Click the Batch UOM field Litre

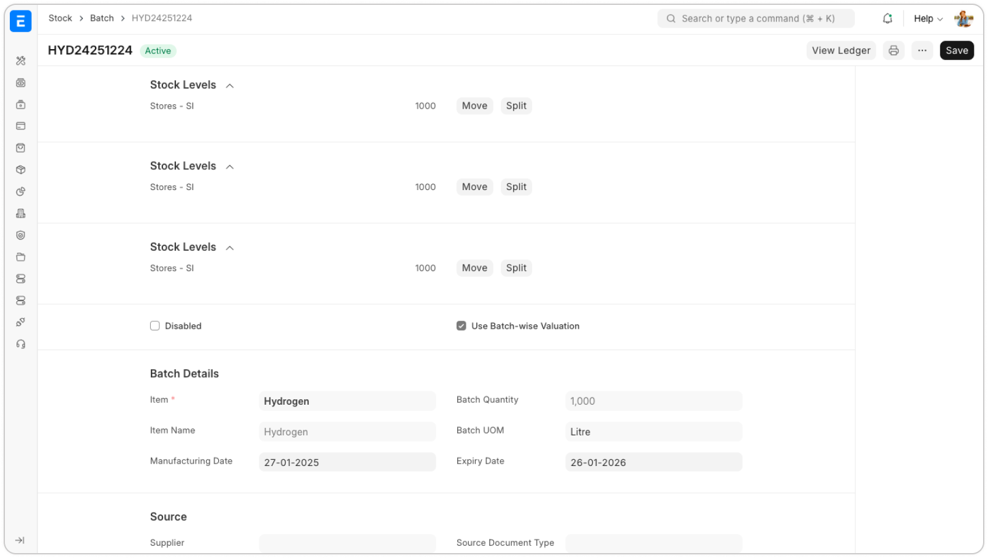(653, 432)
